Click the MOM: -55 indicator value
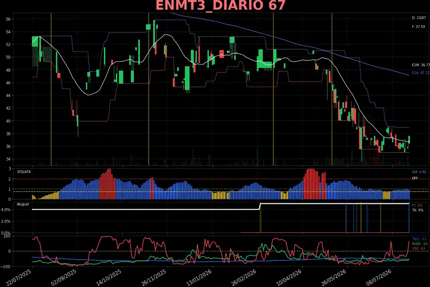Viewport: 430px width, 287px height. pyautogui.click(x=420, y=244)
